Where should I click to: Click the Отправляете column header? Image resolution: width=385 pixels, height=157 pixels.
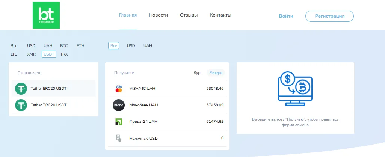click(x=29, y=73)
